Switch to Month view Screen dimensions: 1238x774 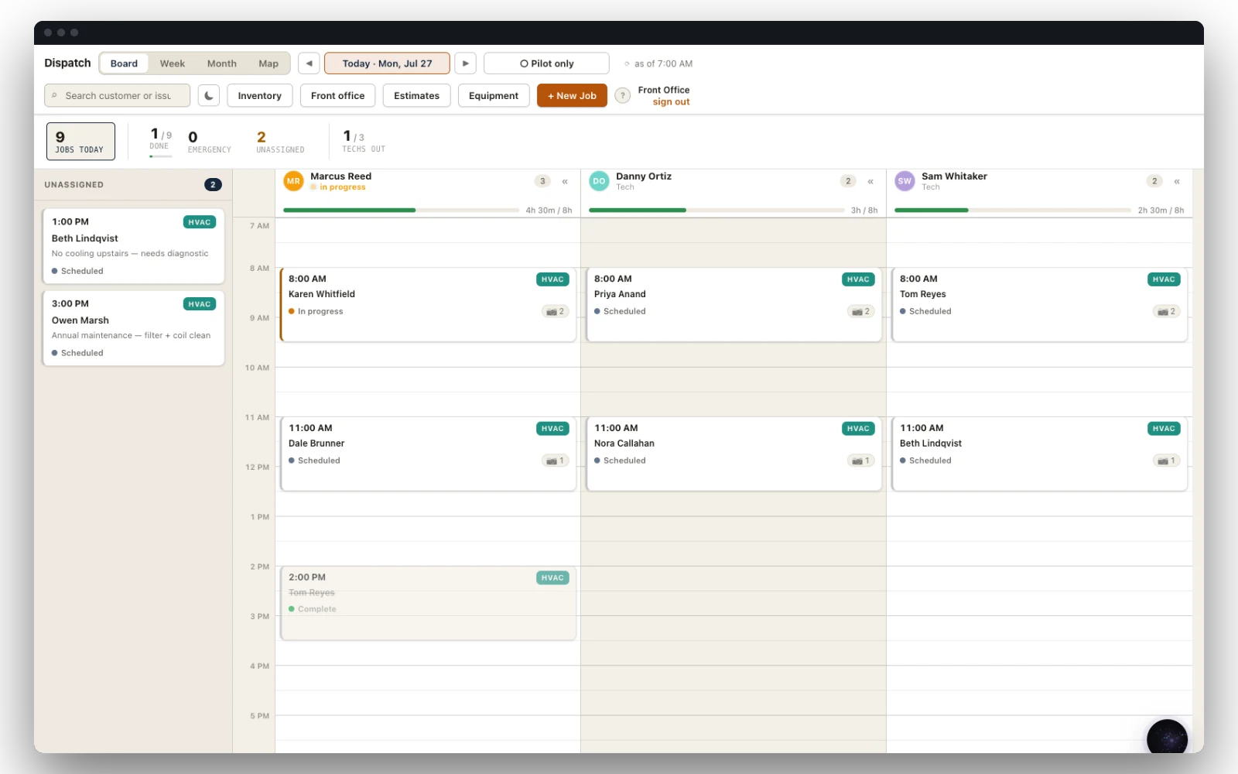click(x=222, y=63)
